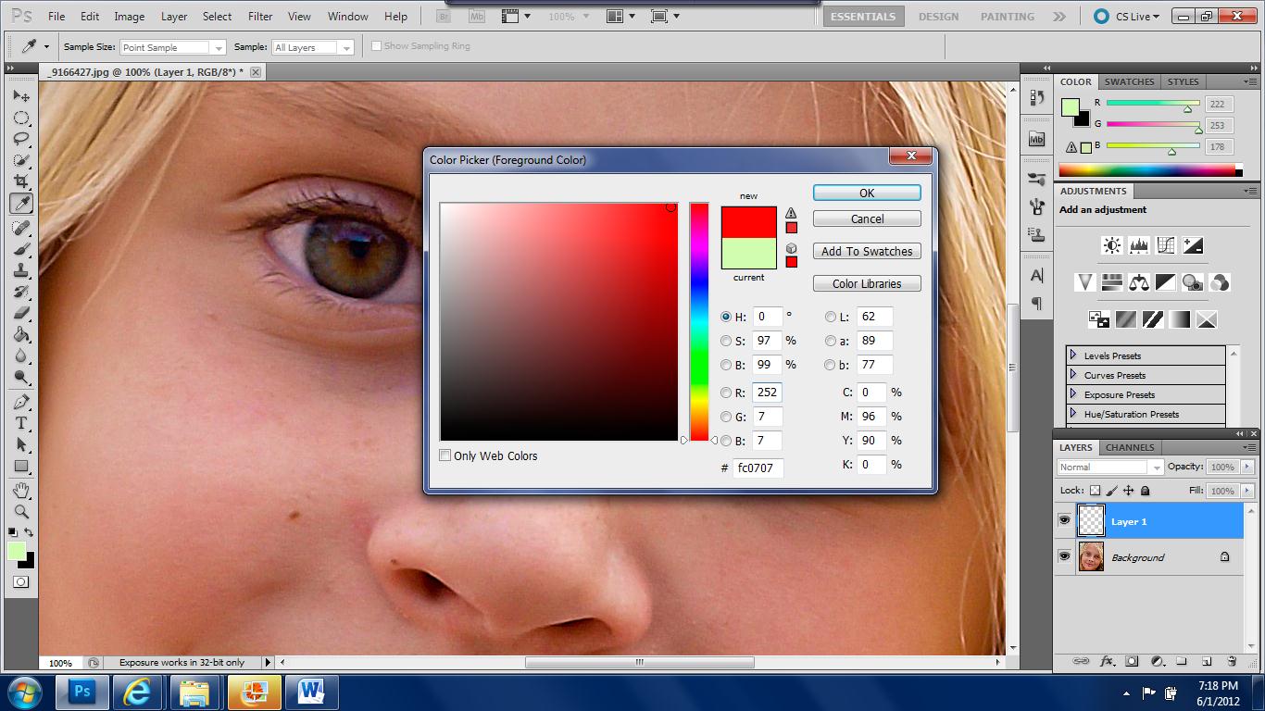The image size is (1265, 711).
Task: Select the Quick Selection tool
Action: (21, 160)
